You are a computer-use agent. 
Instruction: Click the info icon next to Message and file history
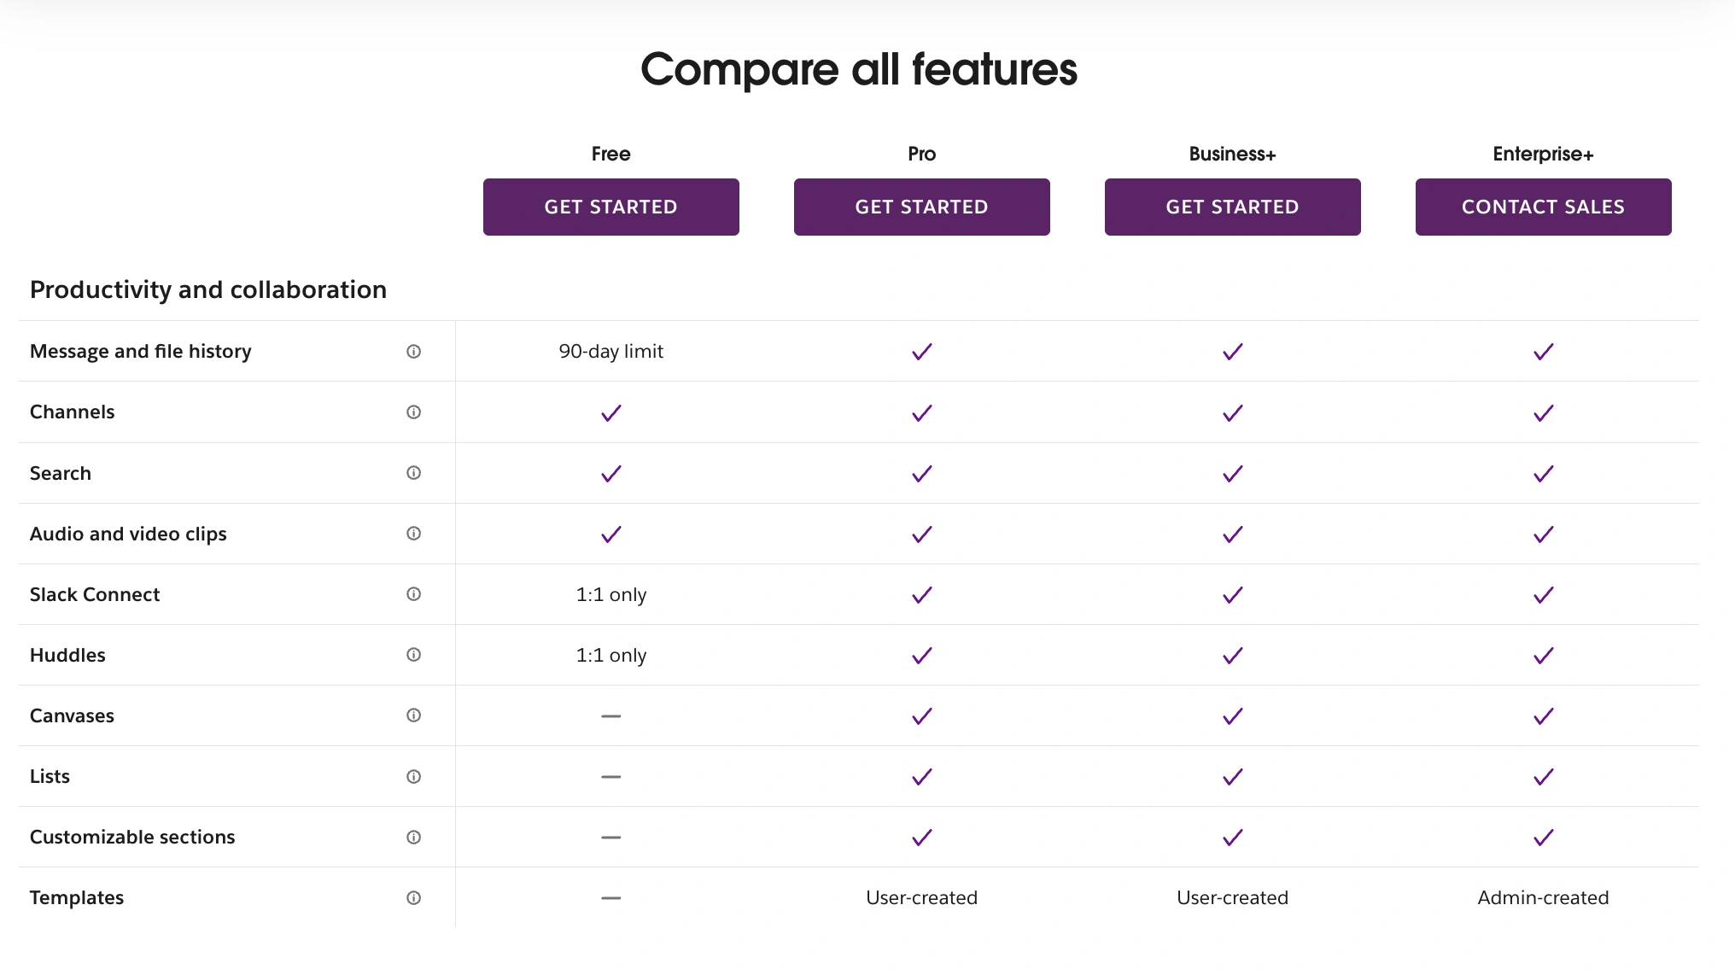coord(414,351)
